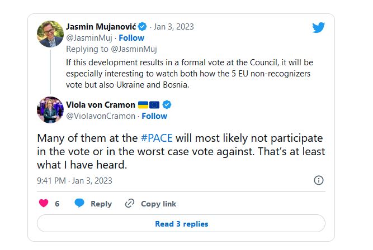Click Read 3 replies button
This screenshot has width=373, height=250.
point(181,223)
